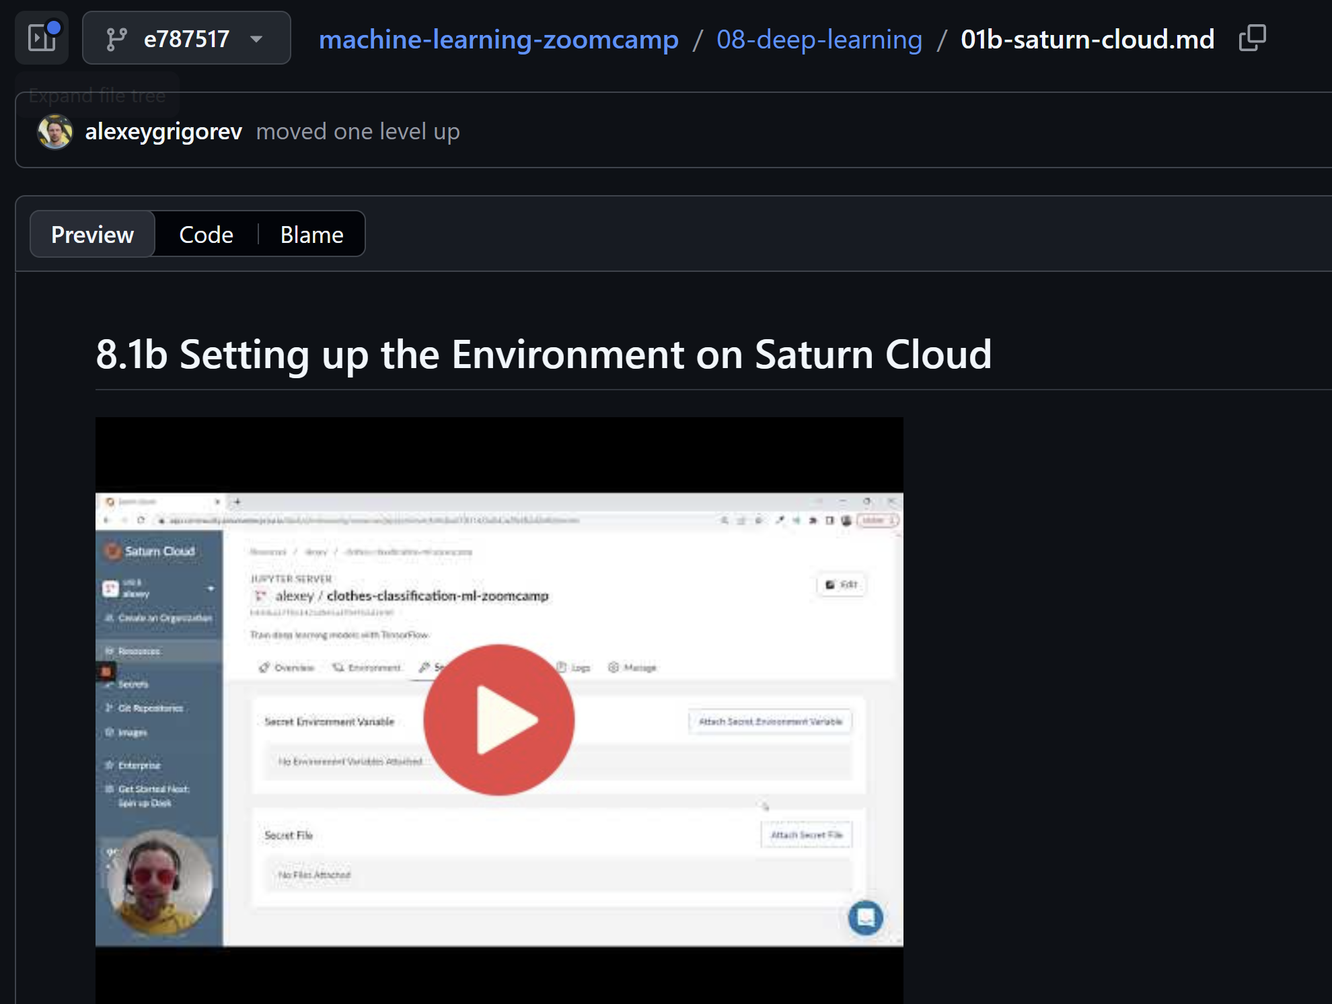Click Saturn Cloud logo in video thumbnail
Screen dimensions: 1332x1004
[150, 551]
